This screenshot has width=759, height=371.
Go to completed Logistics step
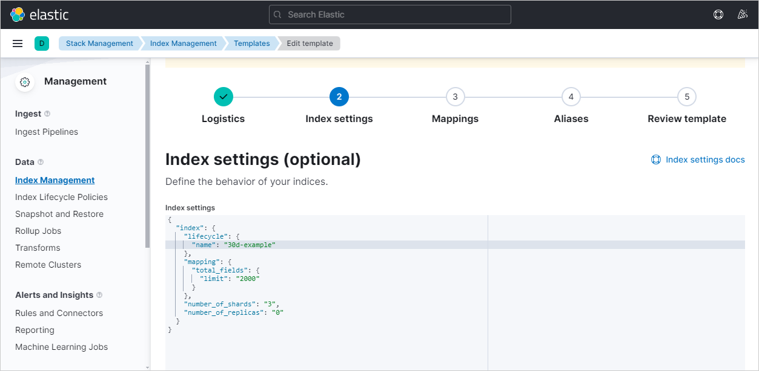(224, 97)
